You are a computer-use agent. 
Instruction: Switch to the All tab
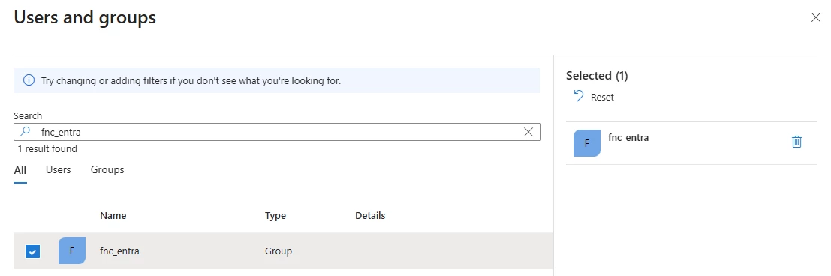click(20, 170)
